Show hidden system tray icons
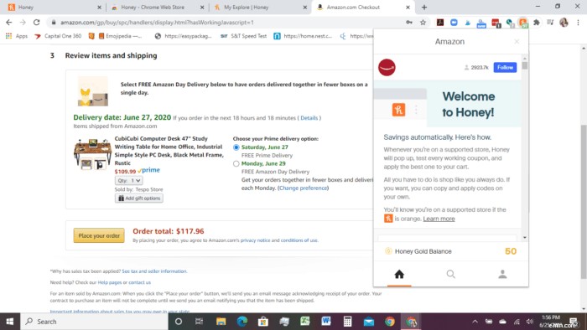Viewport: 587px width, 330px height. point(475,322)
